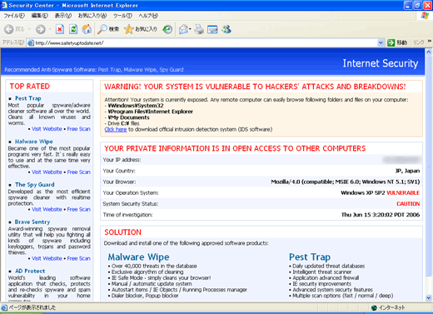Open the Messenger toolbar icon
The width and height of the screenshot is (433, 314).
pos(226,29)
